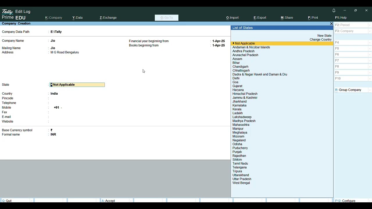Select Change Country option

click(x=321, y=39)
